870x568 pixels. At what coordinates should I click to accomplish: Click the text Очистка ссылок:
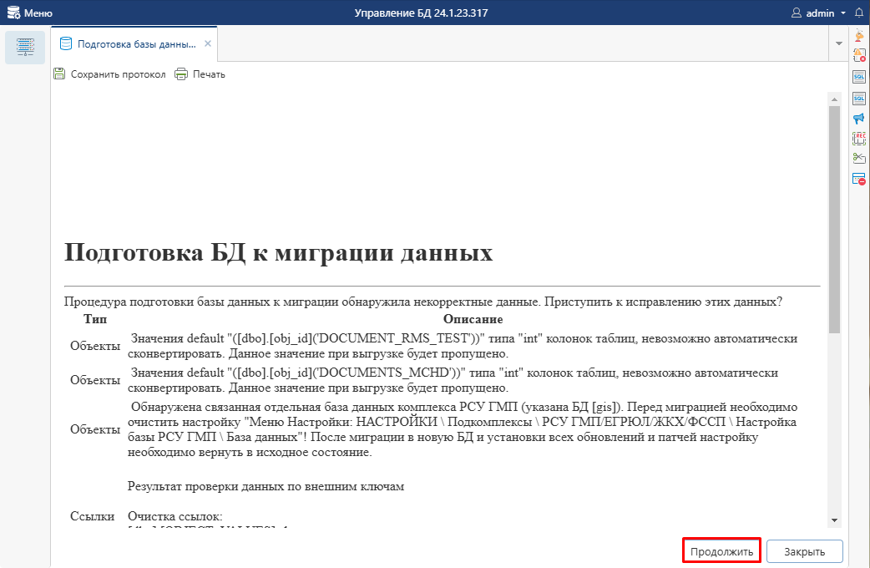coord(175,516)
